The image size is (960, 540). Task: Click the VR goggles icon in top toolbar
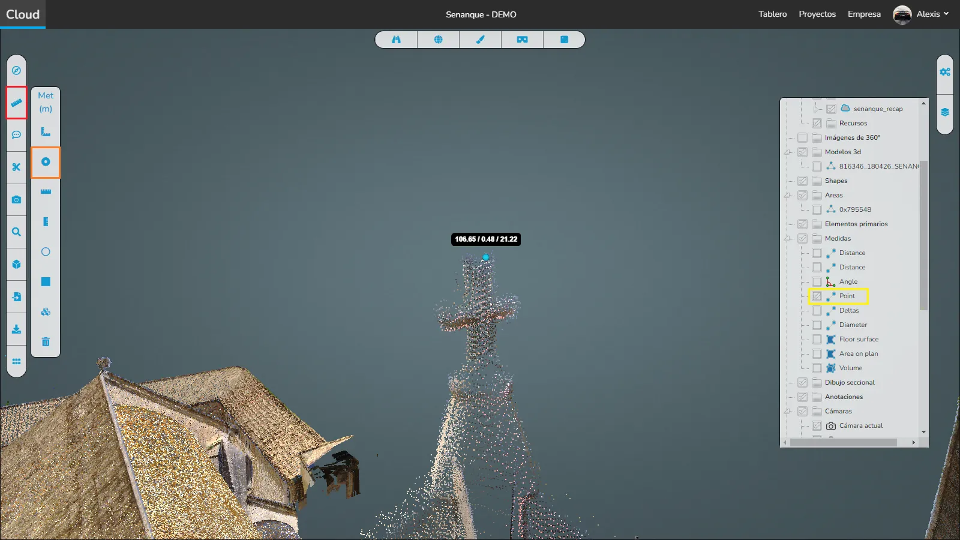522,40
